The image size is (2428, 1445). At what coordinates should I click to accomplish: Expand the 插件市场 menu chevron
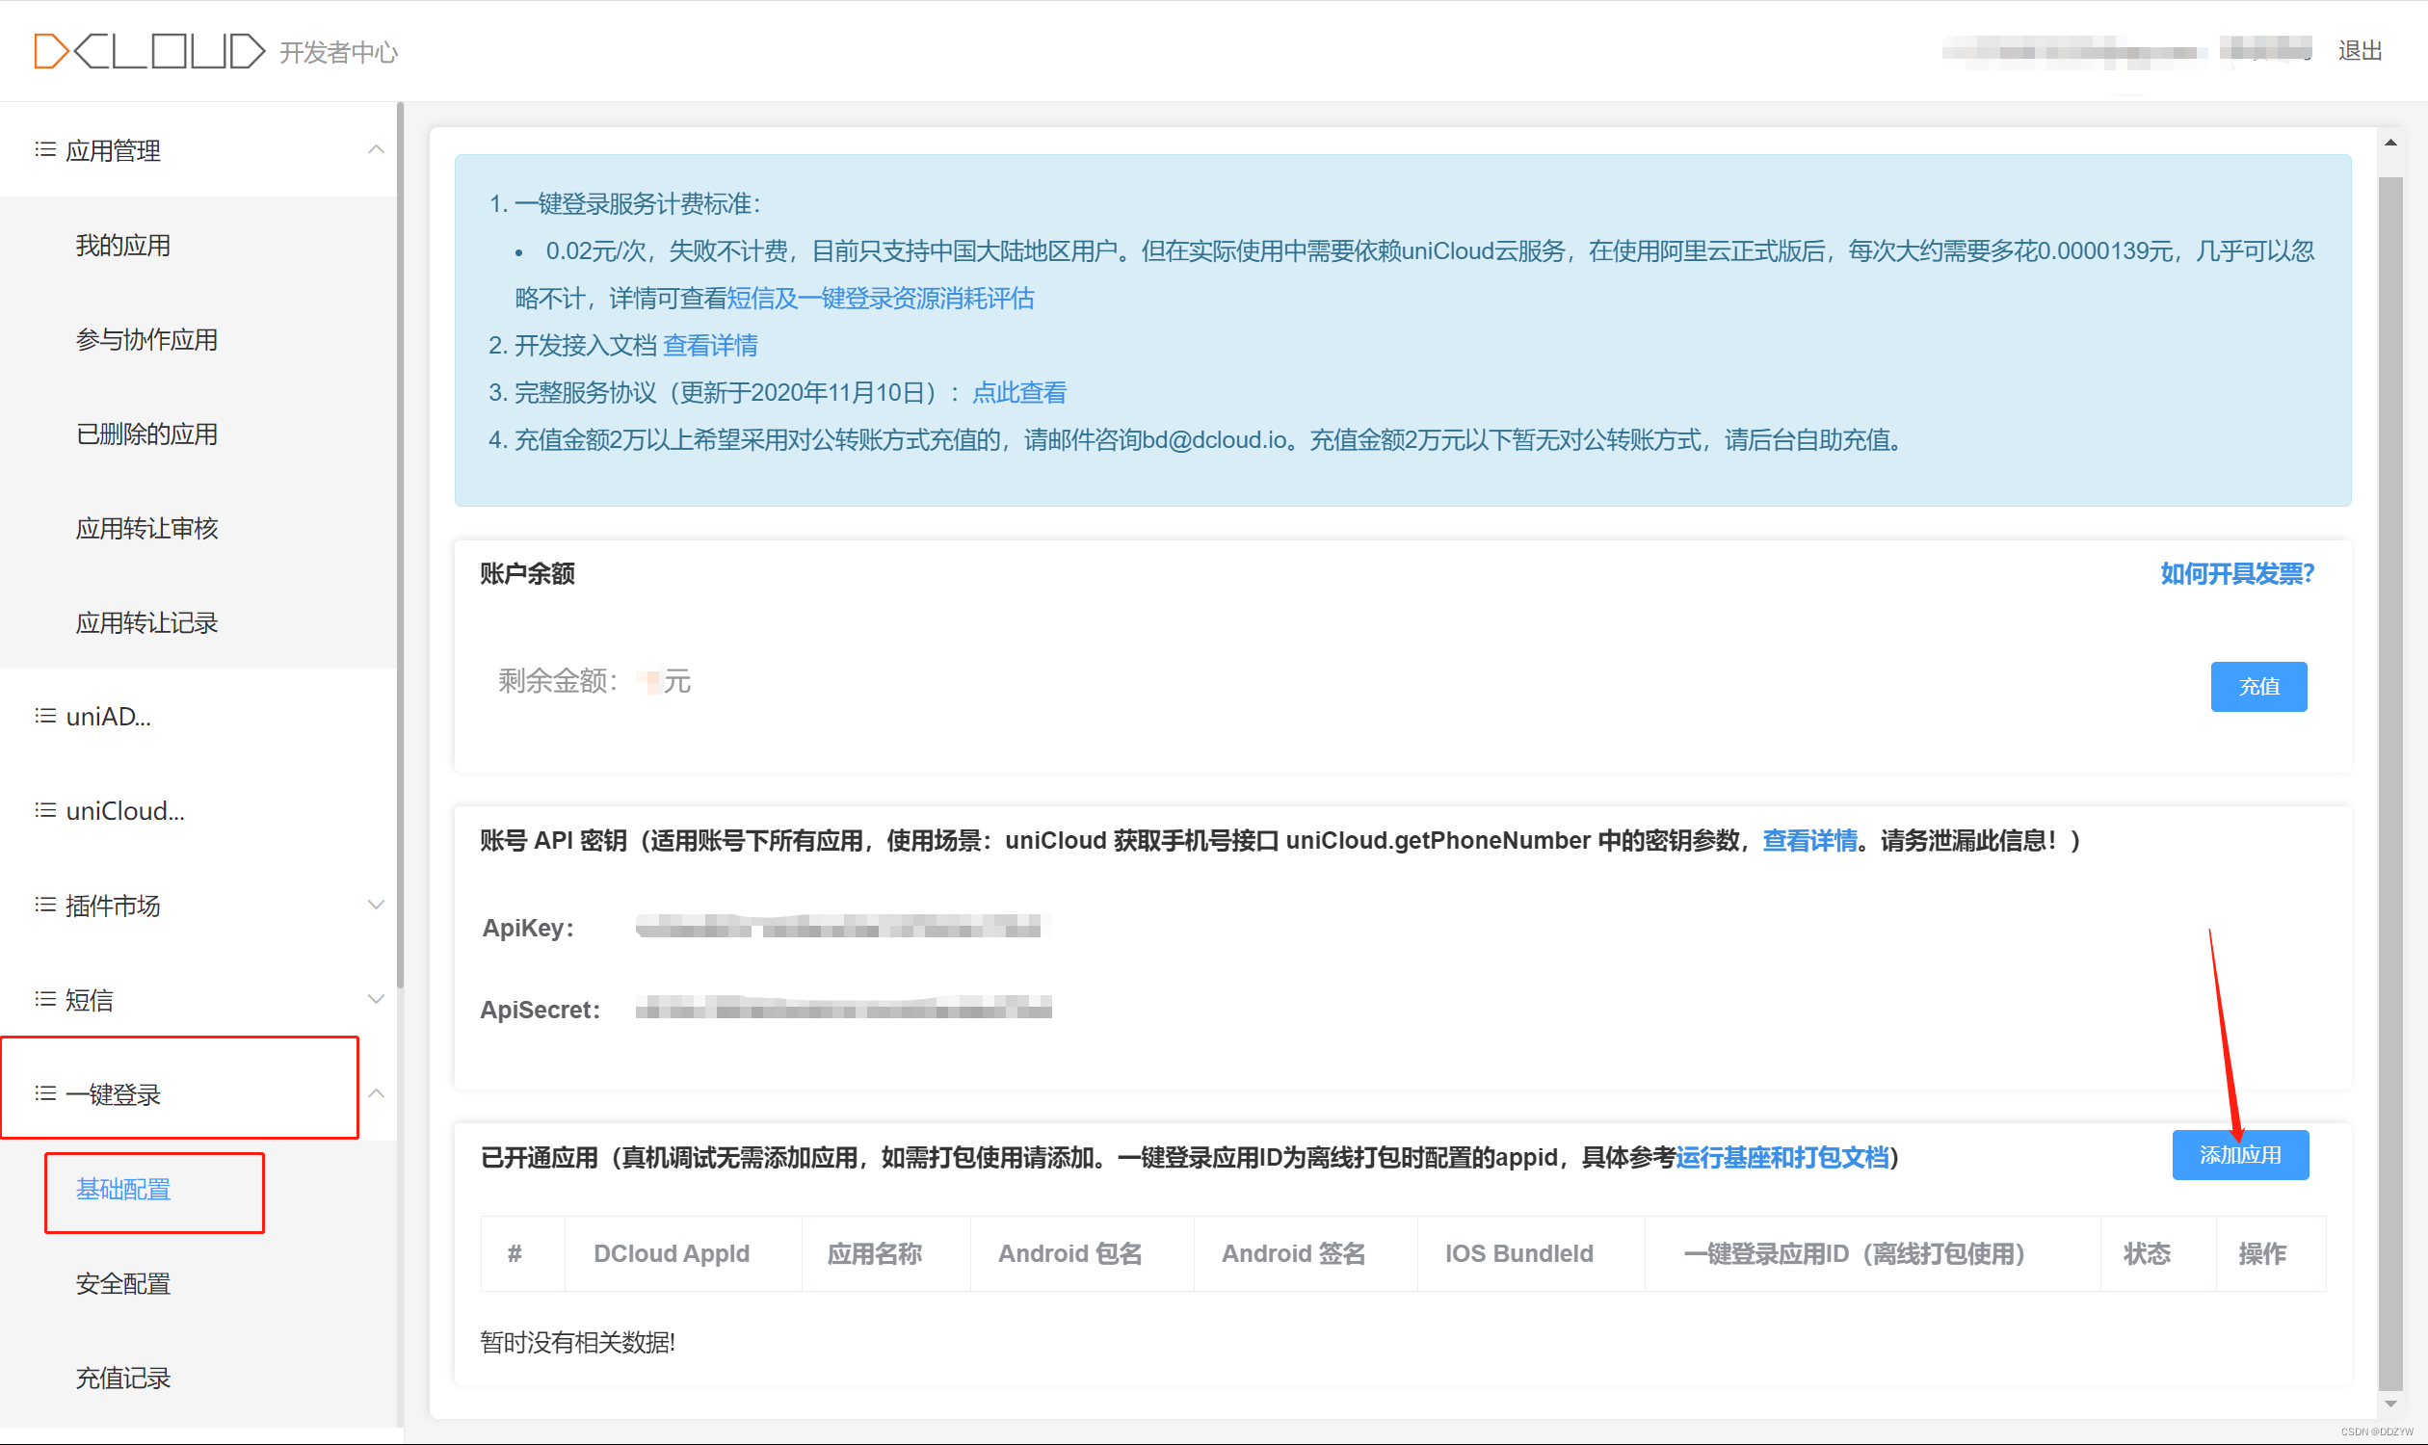[x=376, y=906]
